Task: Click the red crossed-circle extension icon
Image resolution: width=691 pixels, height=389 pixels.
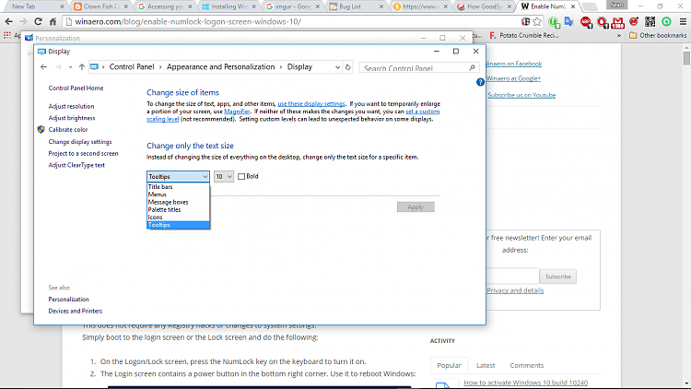Action: click(634, 21)
